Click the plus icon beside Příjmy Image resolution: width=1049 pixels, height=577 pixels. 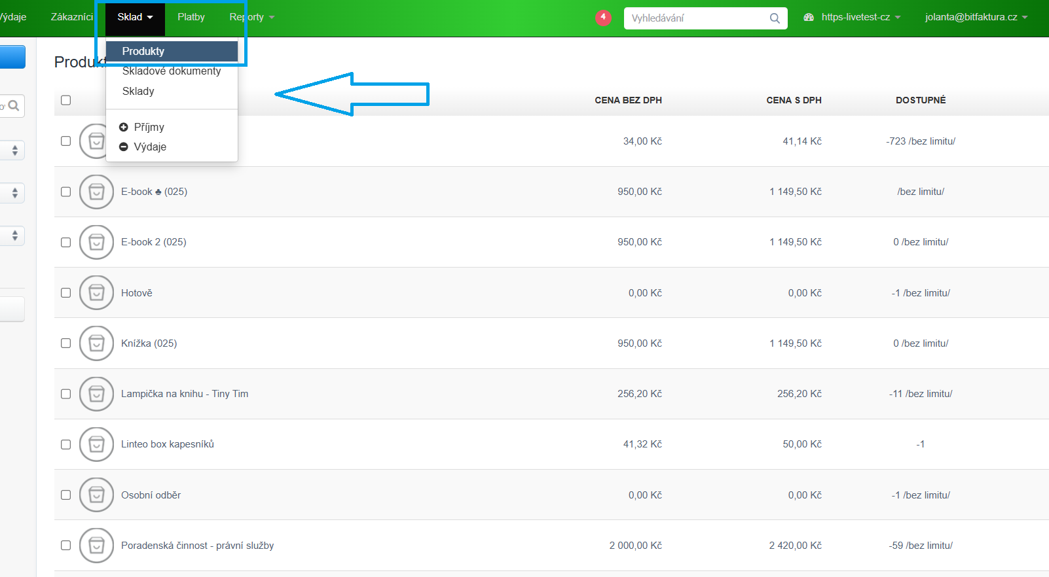point(124,127)
